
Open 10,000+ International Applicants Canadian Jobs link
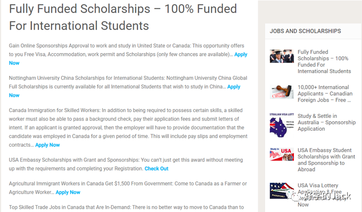tap(325, 94)
